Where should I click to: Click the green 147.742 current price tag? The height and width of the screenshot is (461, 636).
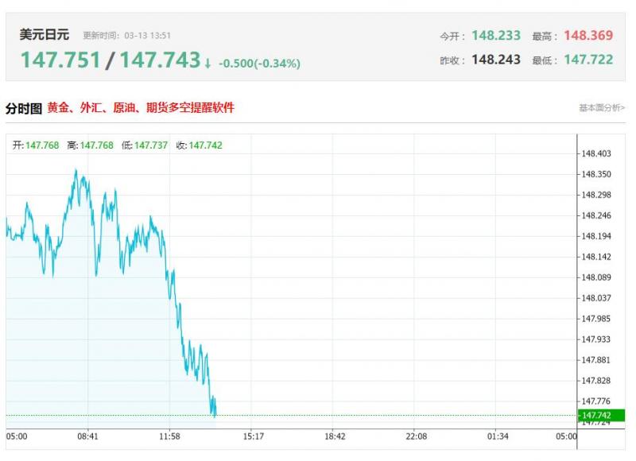[x=602, y=416]
